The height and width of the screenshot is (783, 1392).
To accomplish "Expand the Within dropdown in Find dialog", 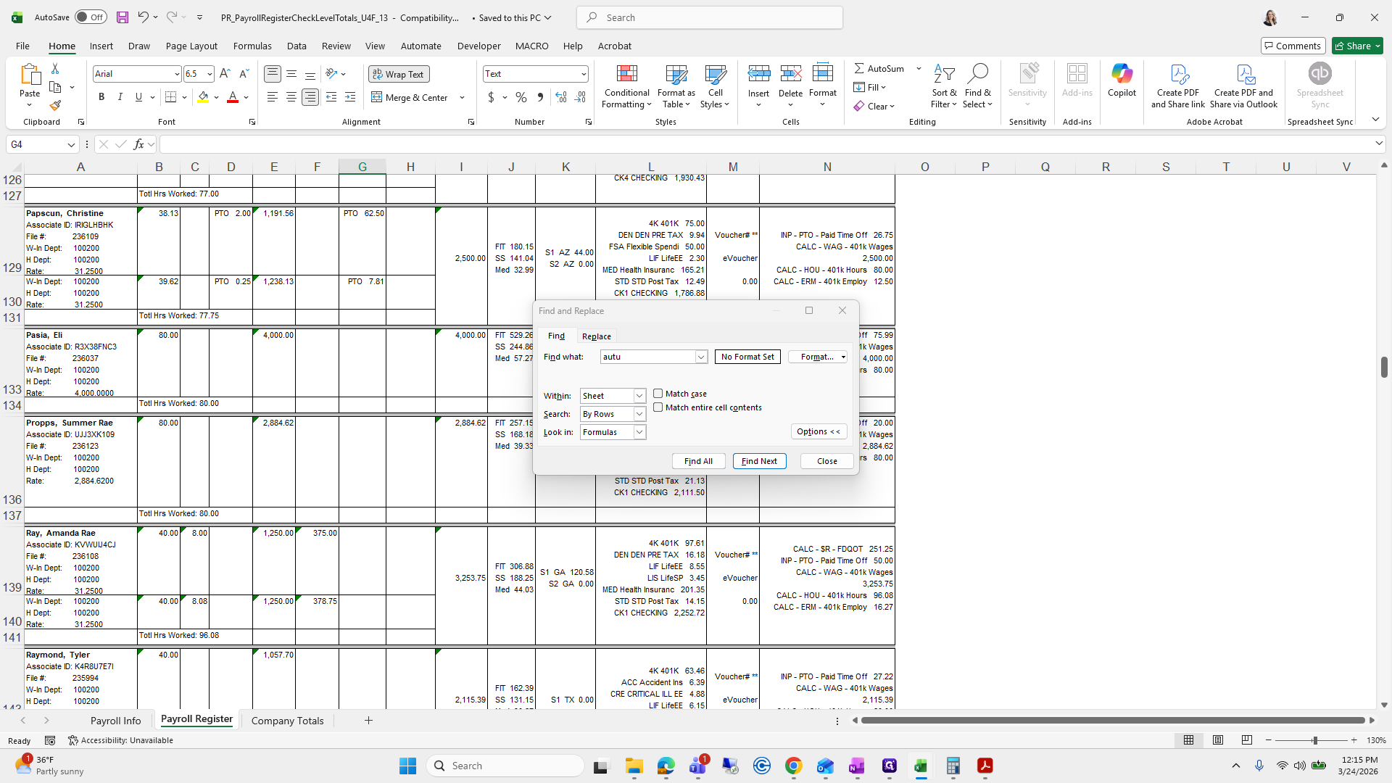I will [639, 396].
